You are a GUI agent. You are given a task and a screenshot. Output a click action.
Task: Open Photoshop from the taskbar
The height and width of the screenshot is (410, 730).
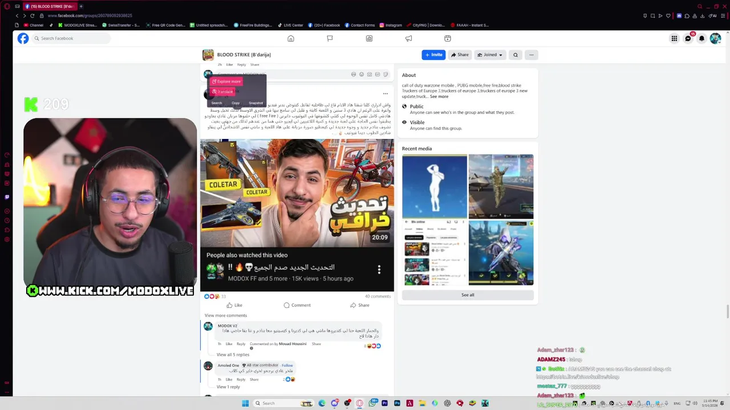pyautogui.click(x=397, y=403)
